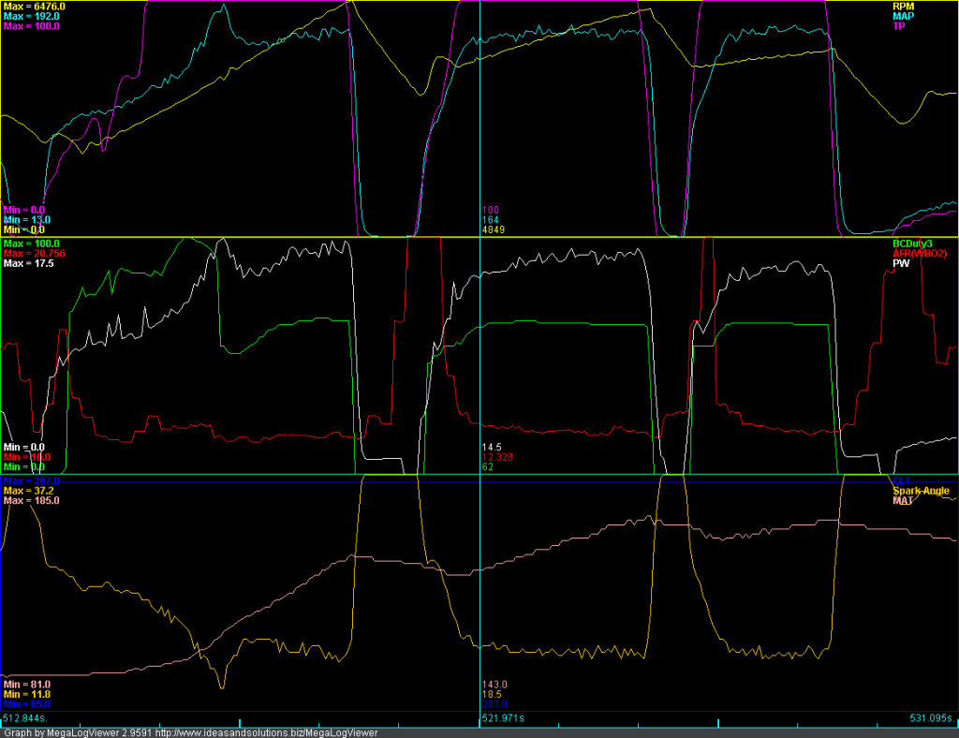Click the Min = 13.0 MAP value

pos(27,220)
